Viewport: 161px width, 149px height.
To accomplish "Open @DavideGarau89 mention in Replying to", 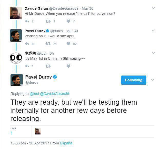I will 55,94.
